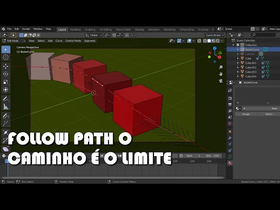Choose the Rotate tool
The height and width of the screenshot is (210, 280).
click(6, 74)
